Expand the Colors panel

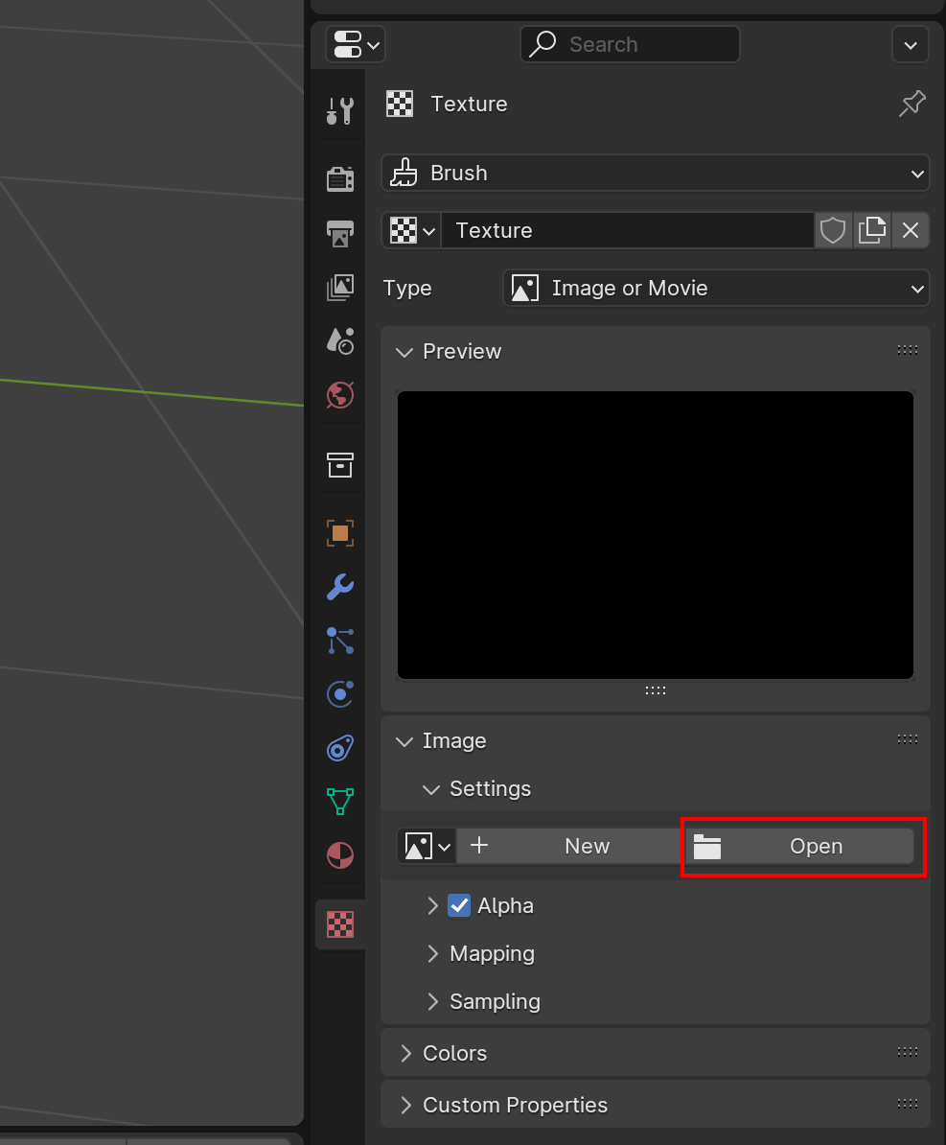point(405,1054)
